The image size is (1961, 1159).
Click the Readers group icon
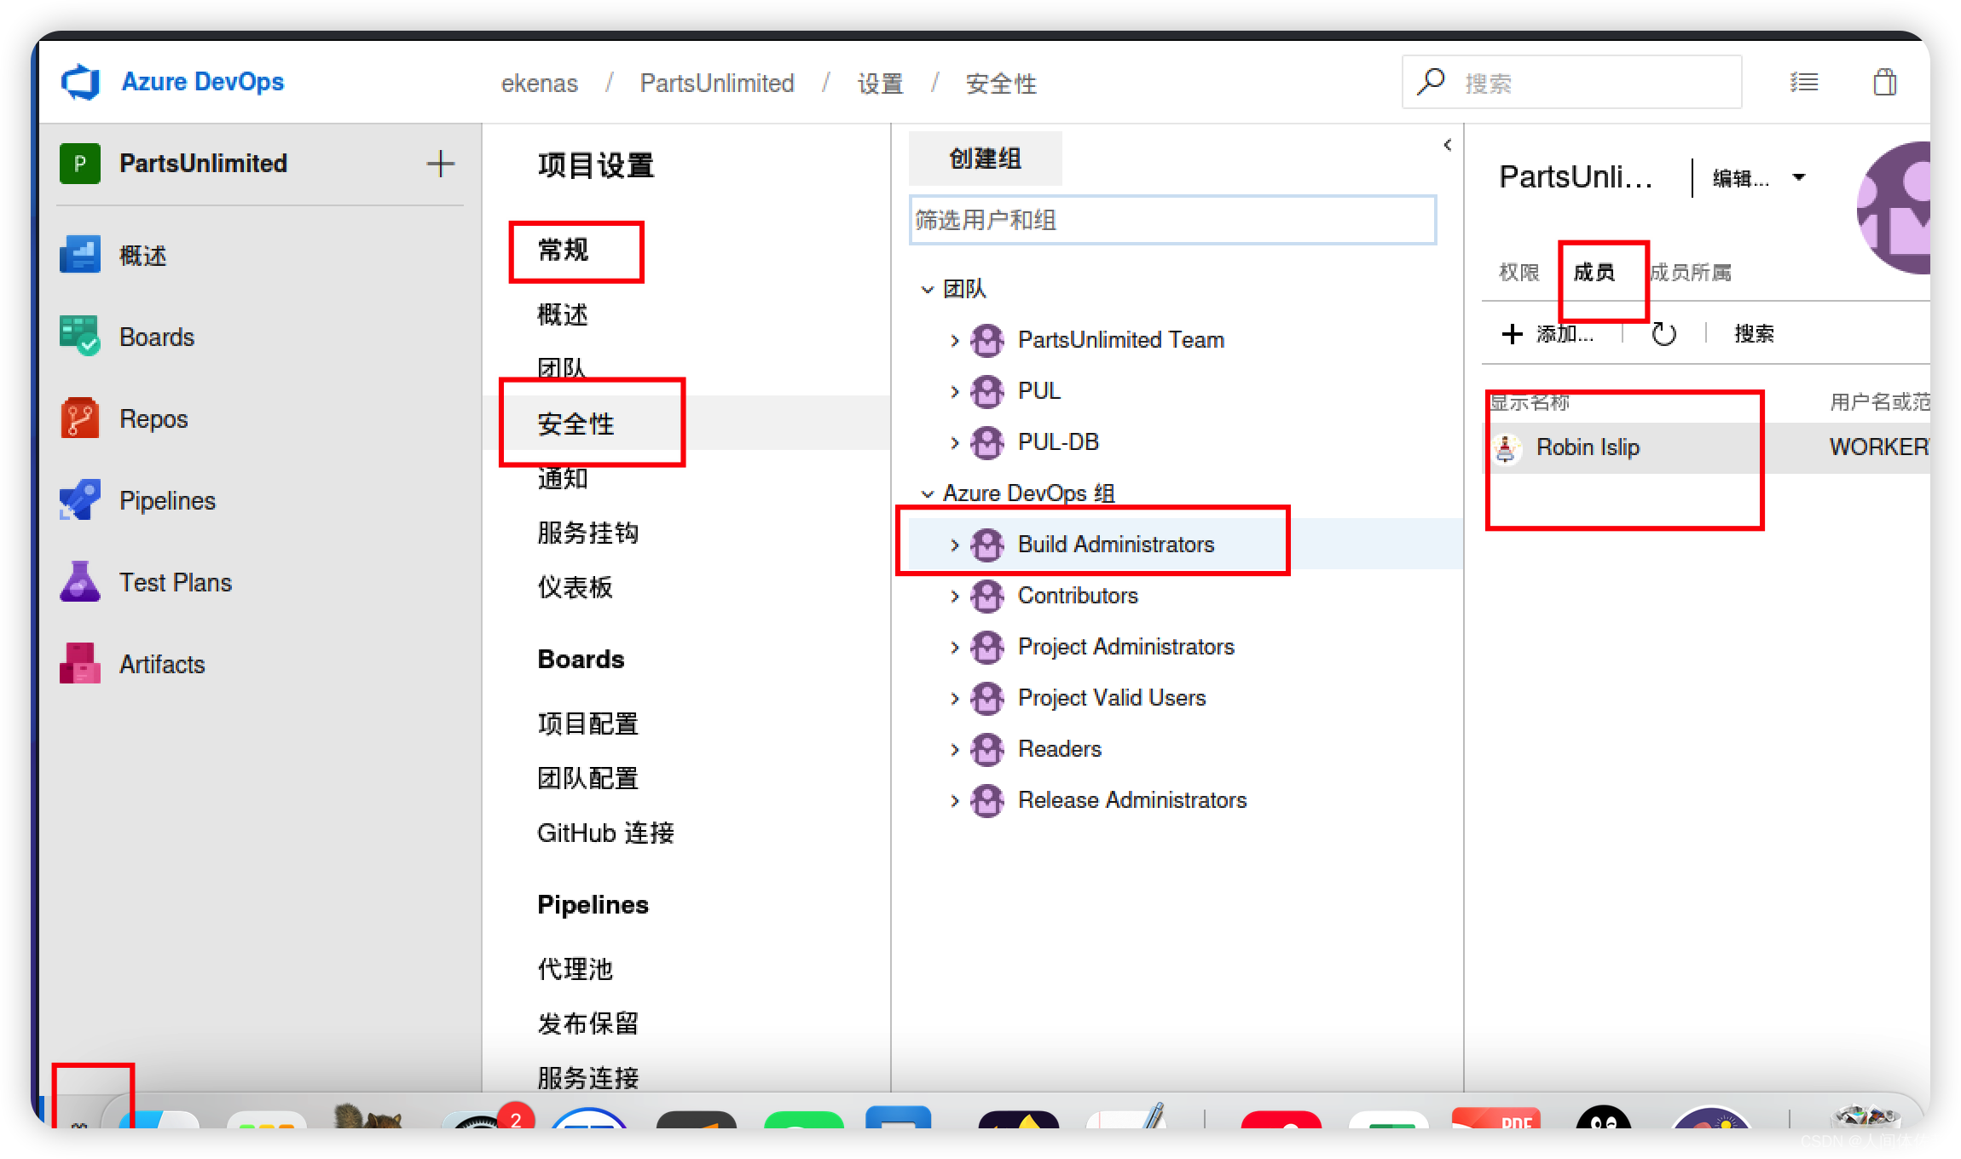click(x=987, y=749)
